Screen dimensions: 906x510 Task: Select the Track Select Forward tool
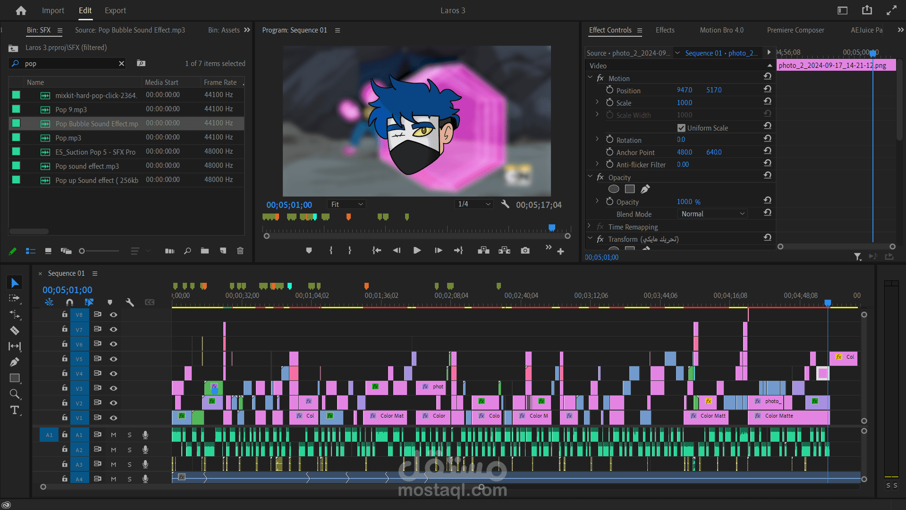[x=15, y=298]
